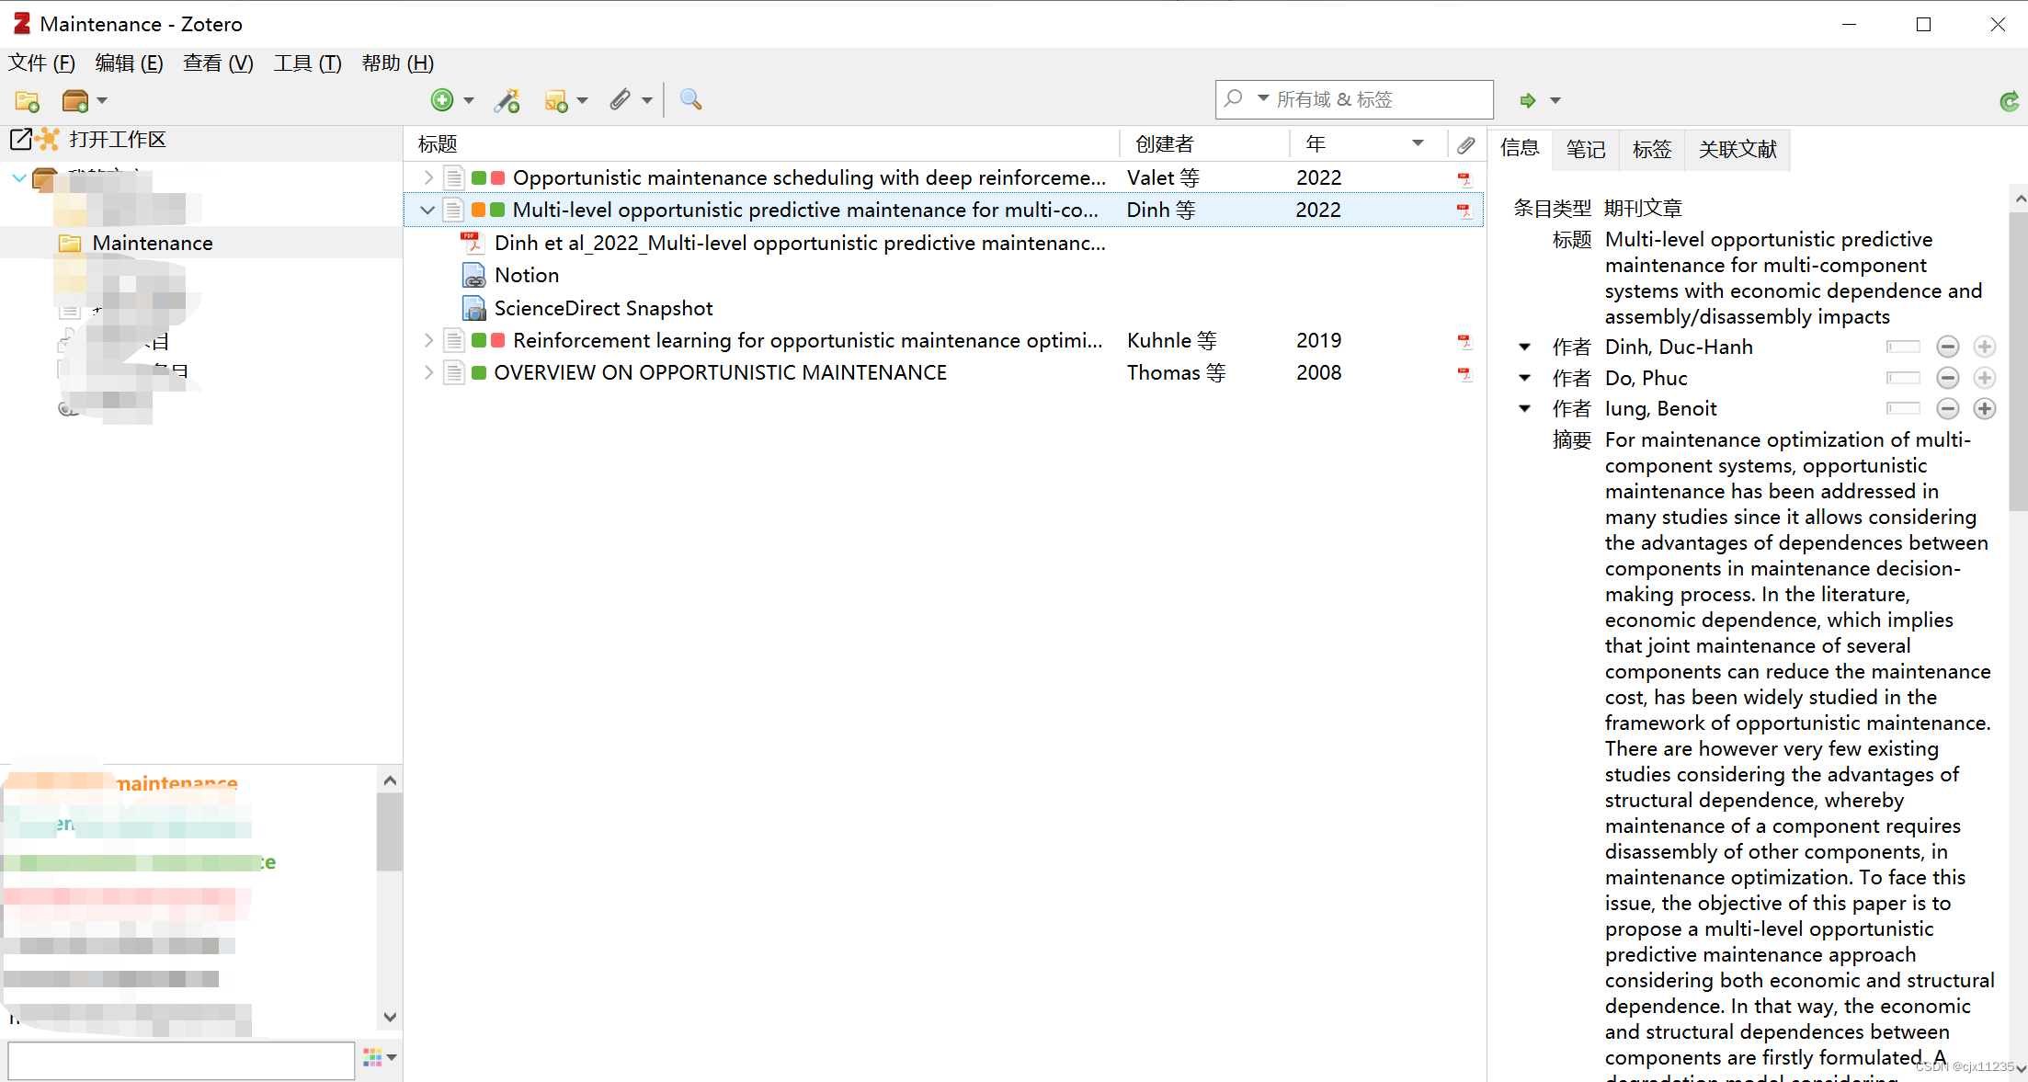
Task: Remove author Do, Phuc with minus button
Action: pos(1947,378)
